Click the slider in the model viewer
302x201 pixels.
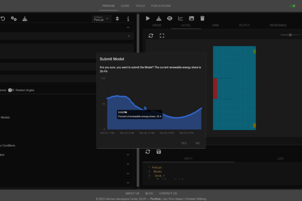(x=290, y=35)
